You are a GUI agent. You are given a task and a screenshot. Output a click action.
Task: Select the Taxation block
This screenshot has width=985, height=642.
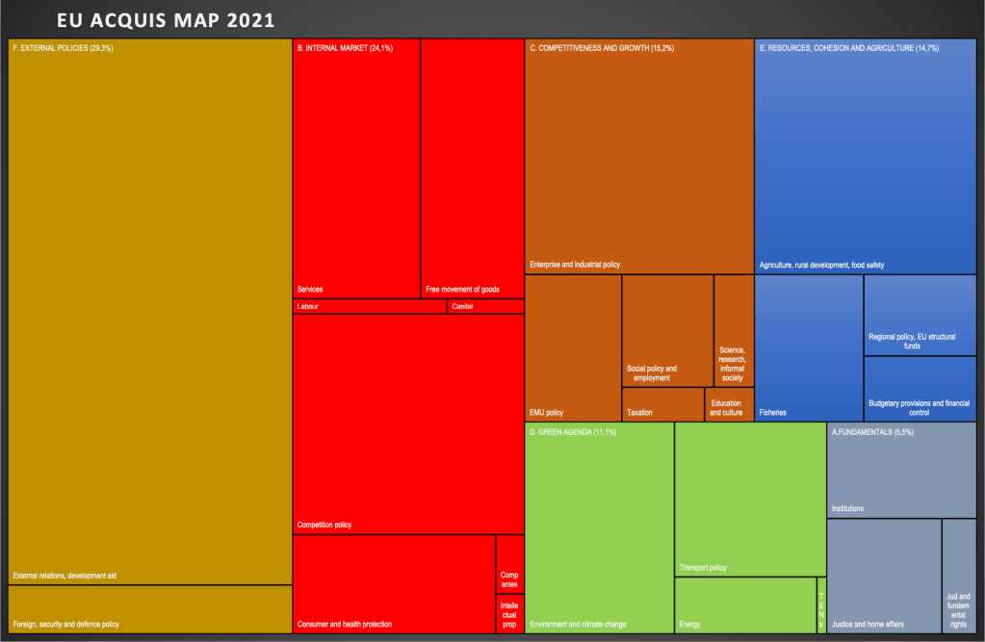[662, 404]
